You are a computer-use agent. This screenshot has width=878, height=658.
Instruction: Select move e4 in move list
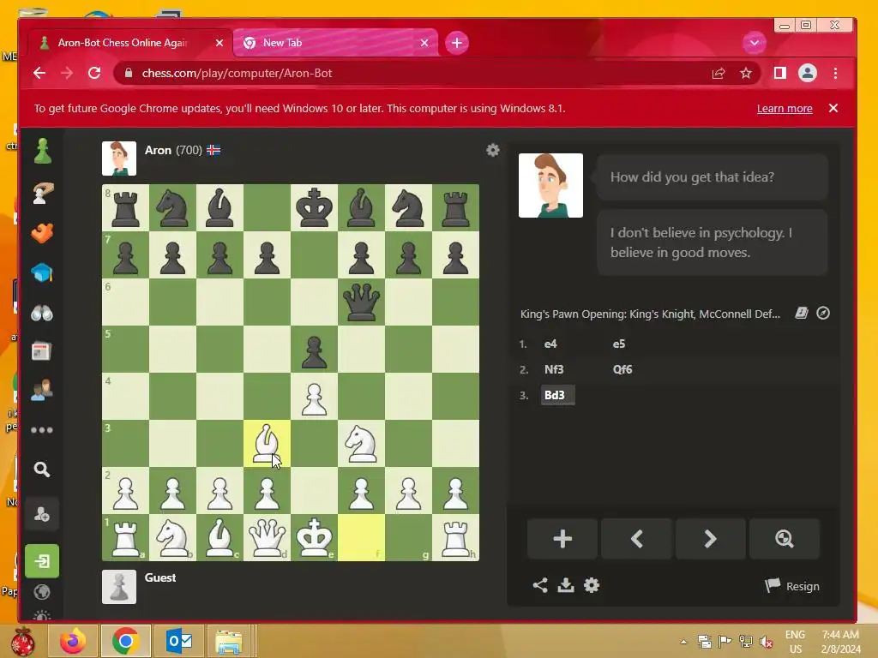(550, 344)
